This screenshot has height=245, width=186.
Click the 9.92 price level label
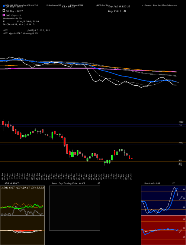180,160
